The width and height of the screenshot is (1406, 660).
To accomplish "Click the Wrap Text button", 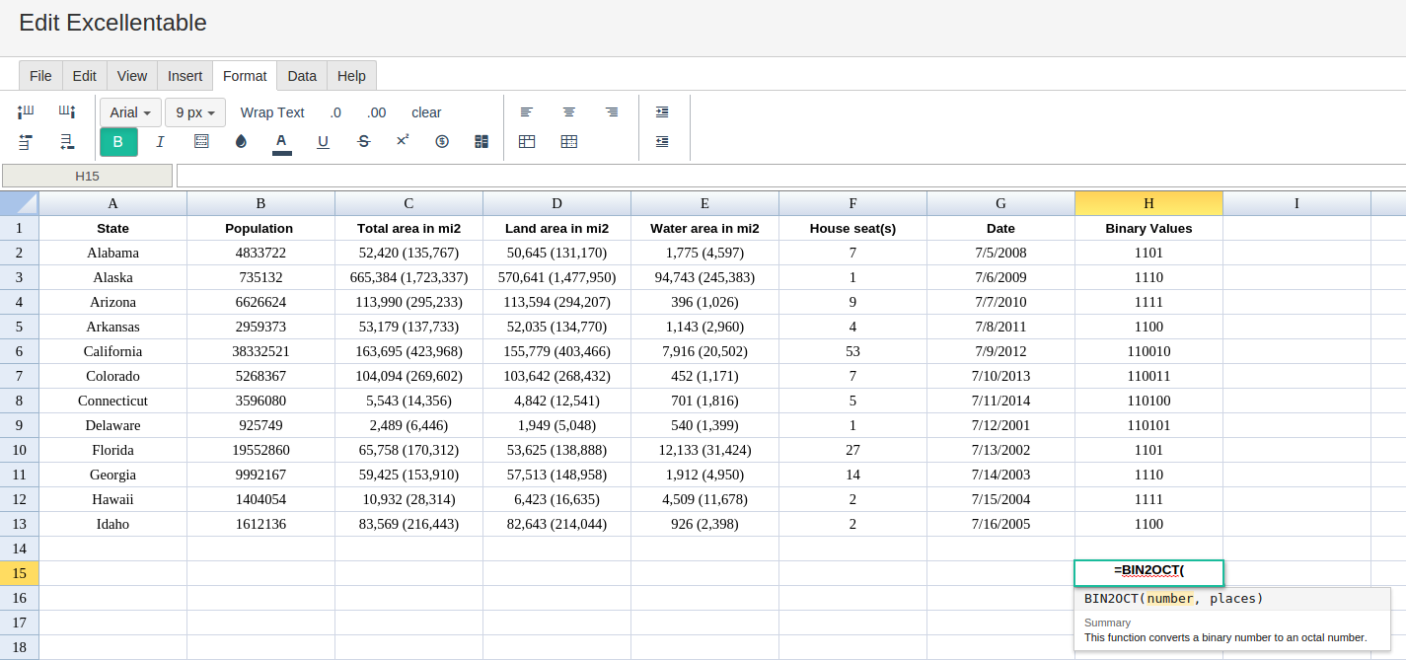I will tap(272, 112).
